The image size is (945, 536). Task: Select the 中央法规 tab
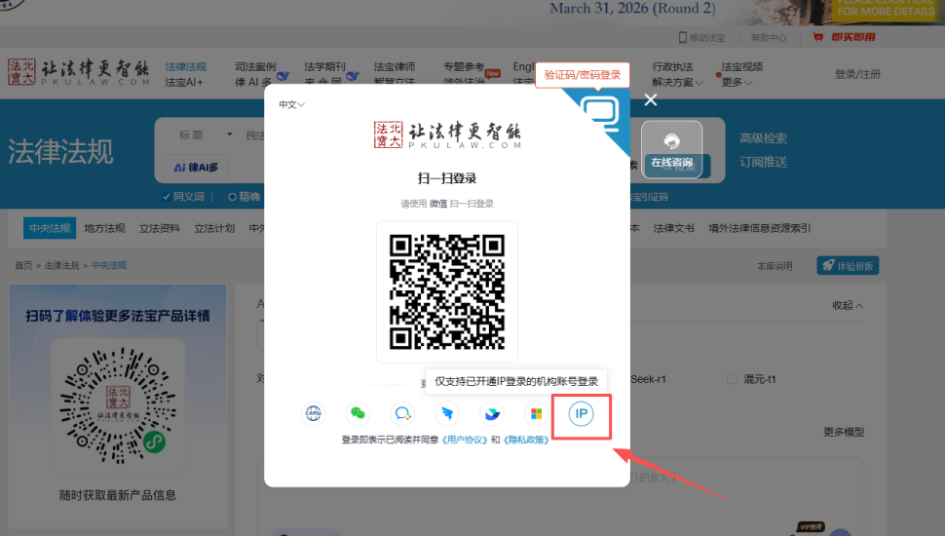(50, 228)
